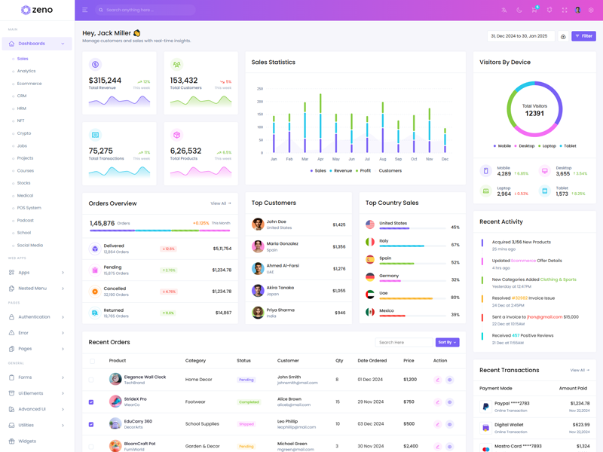Viewport: 603px width, 452px height.
Task: Click the hamburger menu toggle icon
Action: click(x=85, y=10)
